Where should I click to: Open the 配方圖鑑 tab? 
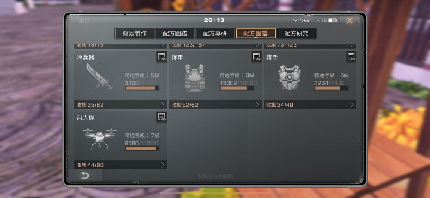[175, 33]
